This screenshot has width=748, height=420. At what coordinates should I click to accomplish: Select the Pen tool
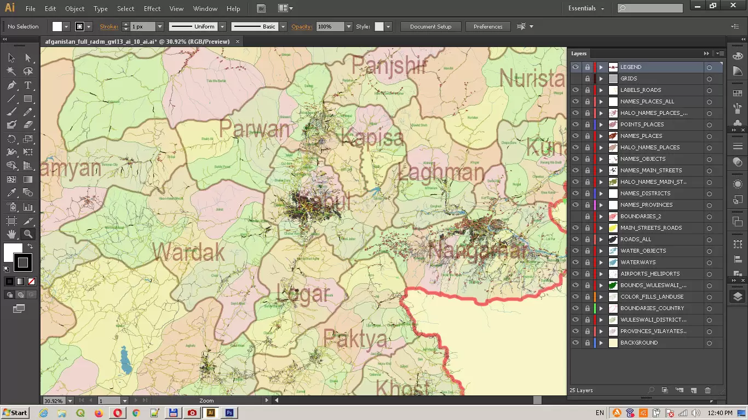(11, 85)
